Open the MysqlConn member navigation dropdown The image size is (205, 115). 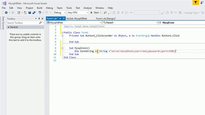[182, 23]
